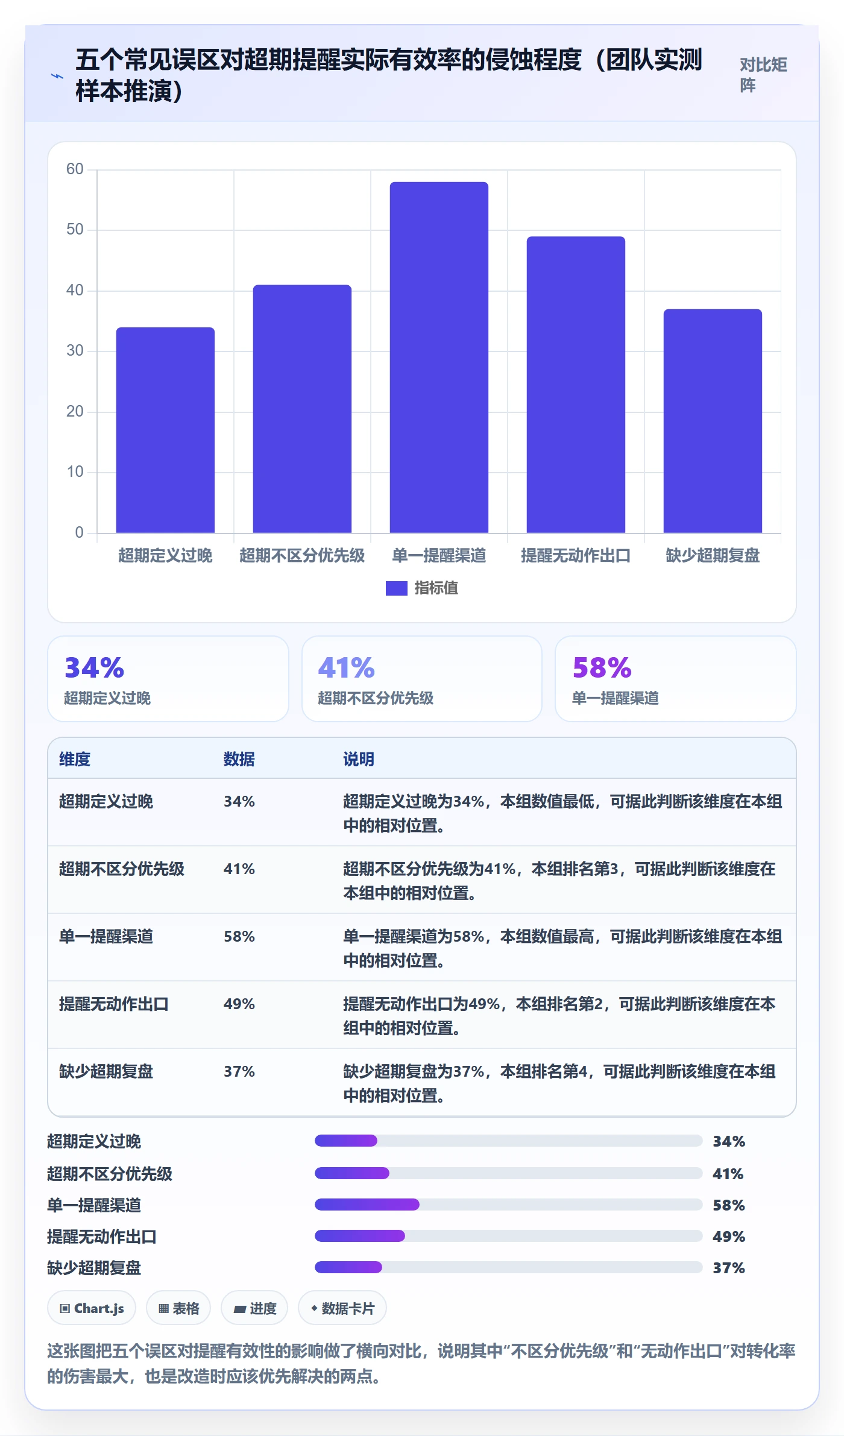This screenshot has height=1436, width=844.
Task: Click description mentioning 本组数值最高
Action: [562, 948]
